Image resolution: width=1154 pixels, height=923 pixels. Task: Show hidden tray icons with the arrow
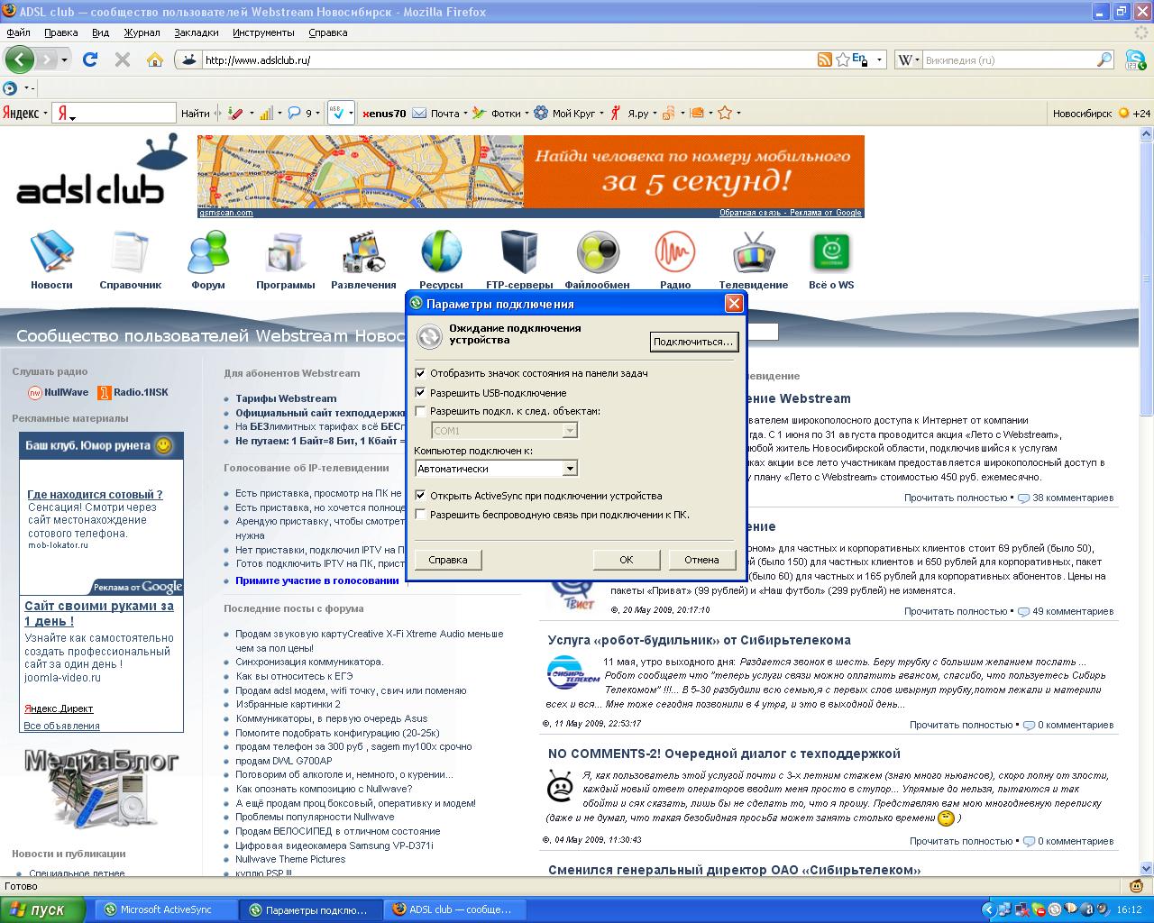pos(989,909)
